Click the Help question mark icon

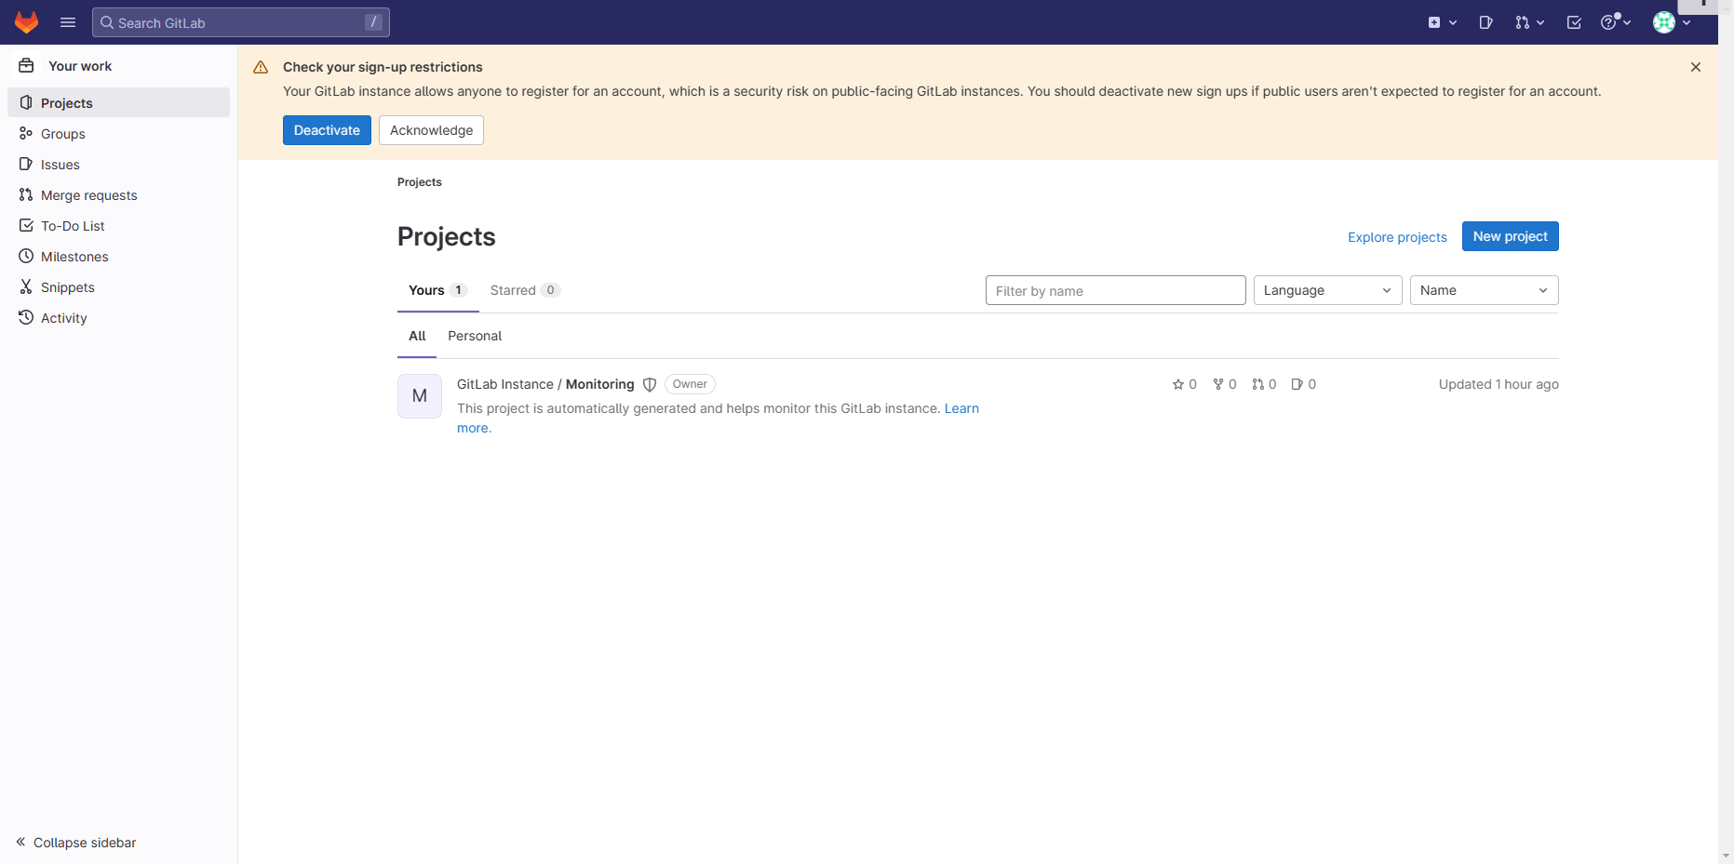(1611, 22)
